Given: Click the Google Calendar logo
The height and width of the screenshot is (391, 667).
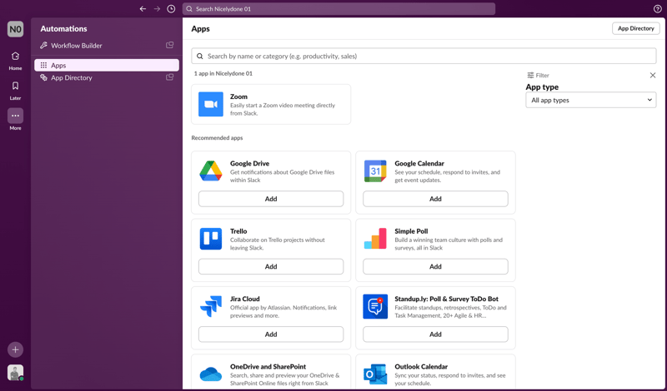Looking at the screenshot, I should coord(375,171).
